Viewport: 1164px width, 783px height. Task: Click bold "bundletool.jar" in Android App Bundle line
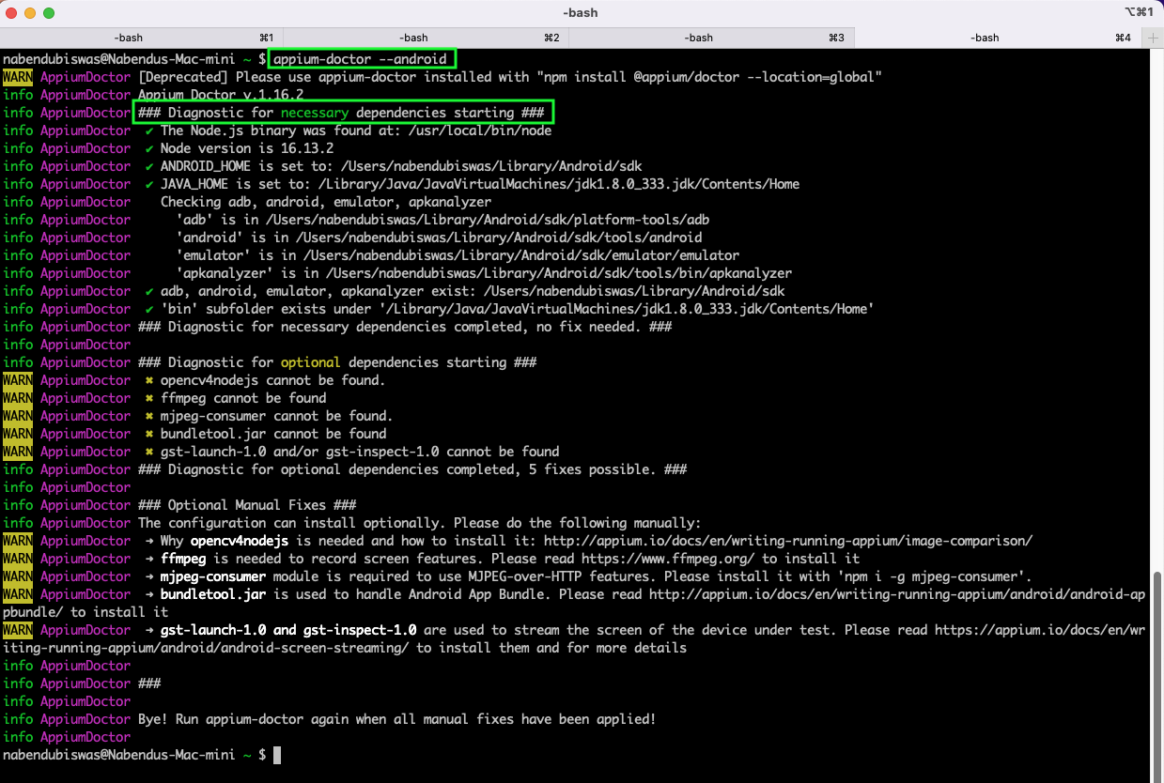pyautogui.click(x=213, y=594)
